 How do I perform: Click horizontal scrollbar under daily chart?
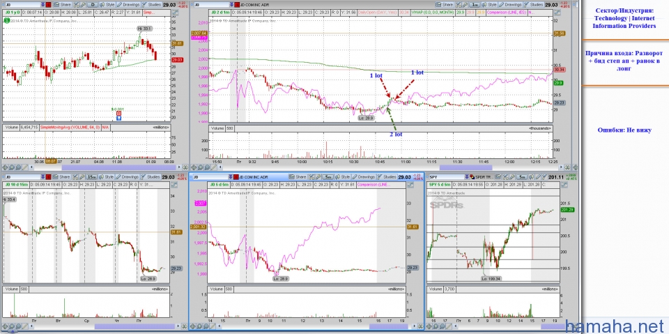pos(105,167)
